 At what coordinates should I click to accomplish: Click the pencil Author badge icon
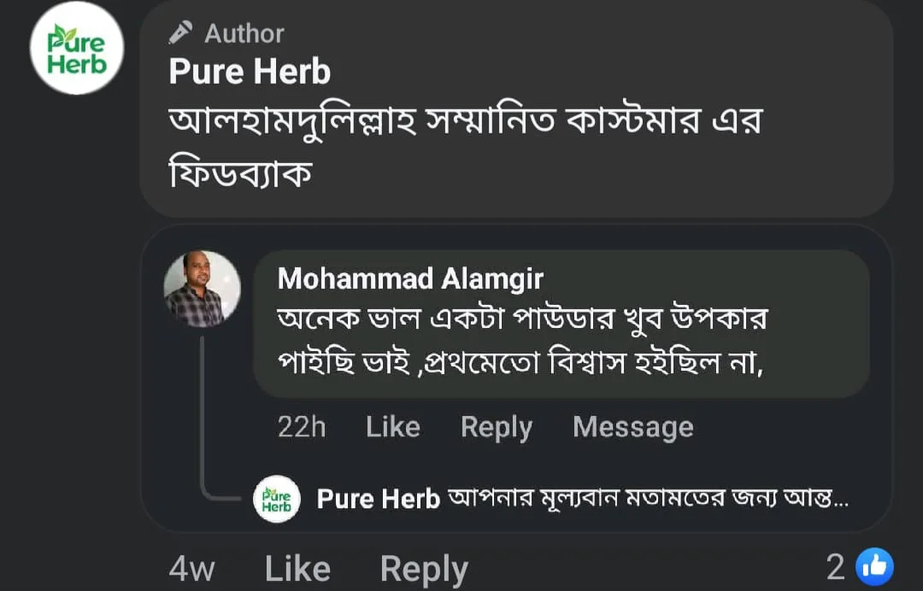[180, 33]
